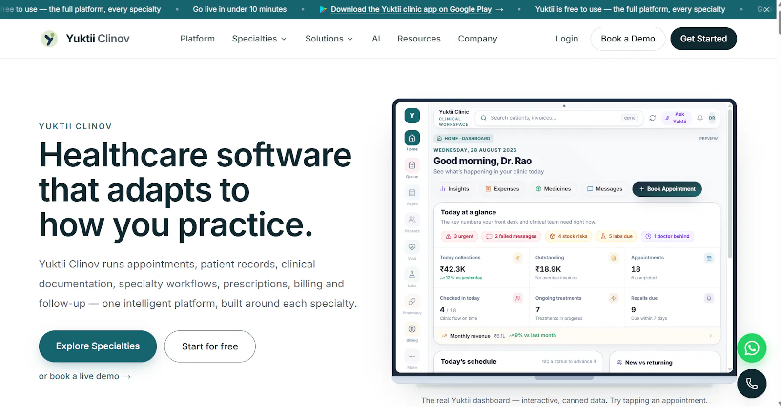The image size is (781, 407).
Task: Click the '3 urgent' alert chip
Action: (459, 236)
